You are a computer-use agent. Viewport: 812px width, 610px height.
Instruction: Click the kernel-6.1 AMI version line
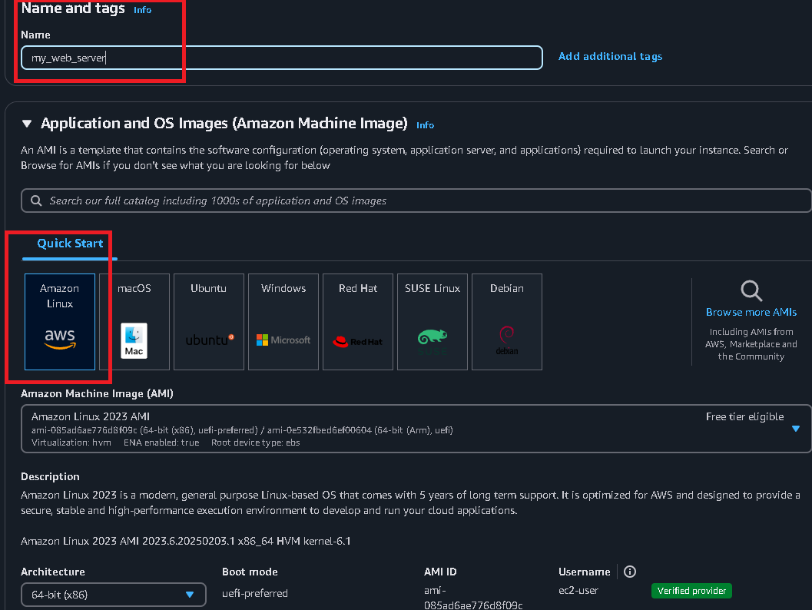pos(185,541)
